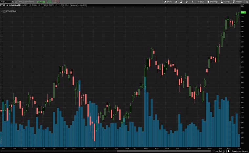Open the Studies dropdown
This screenshot has height=153, width=249.
click(225, 2)
